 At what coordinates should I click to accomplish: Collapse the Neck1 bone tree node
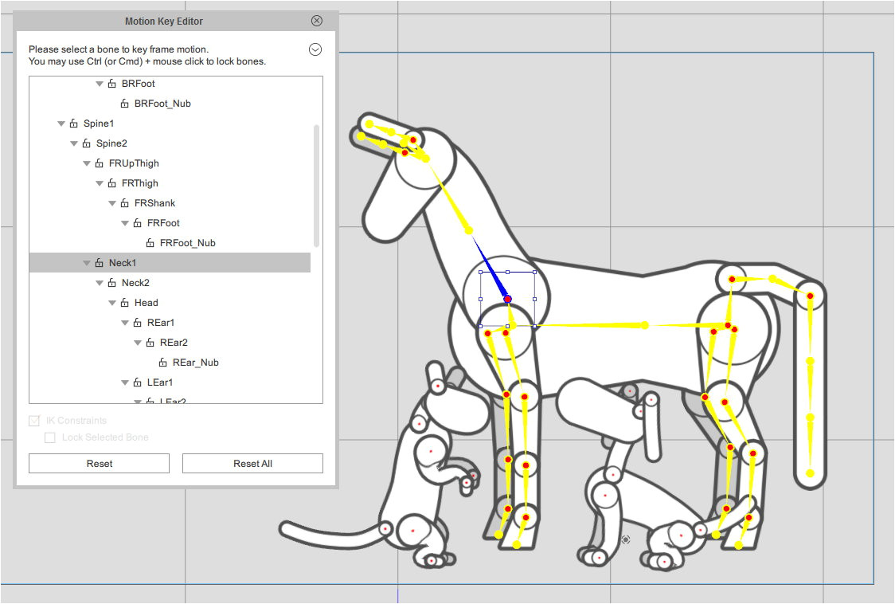pos(87,263)
